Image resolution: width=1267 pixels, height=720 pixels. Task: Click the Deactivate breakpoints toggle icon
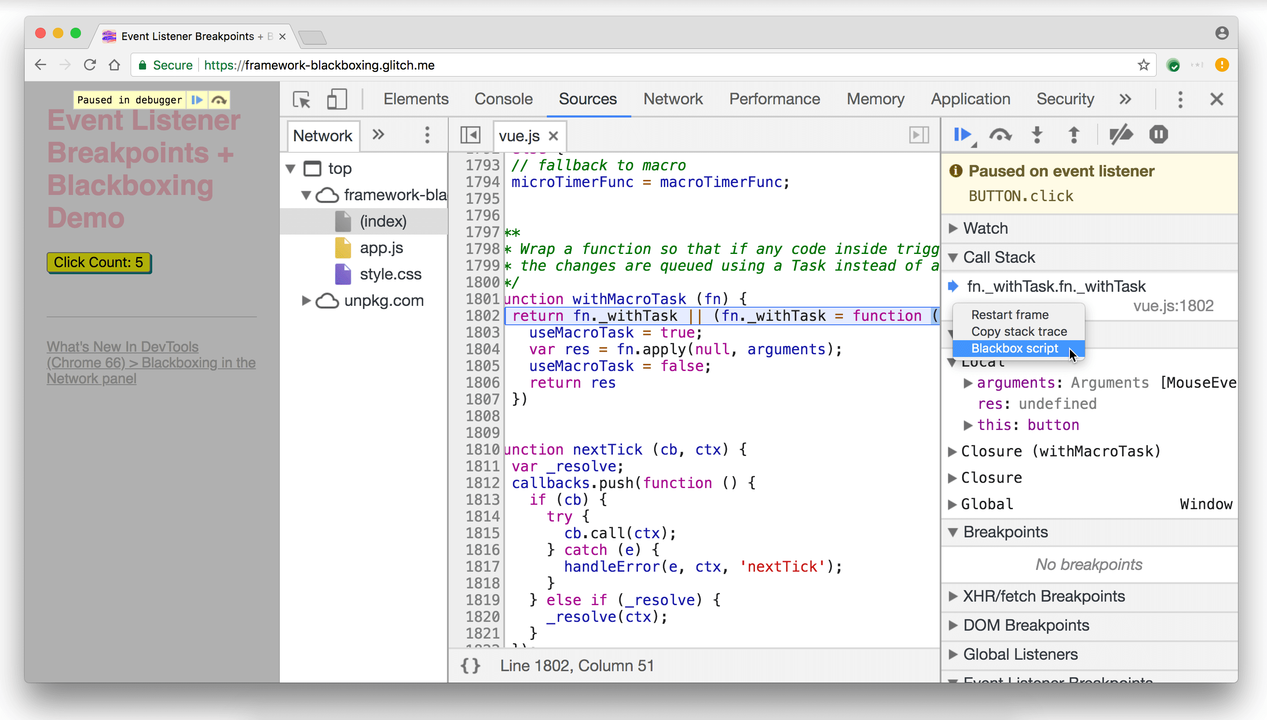(1120, 135)
